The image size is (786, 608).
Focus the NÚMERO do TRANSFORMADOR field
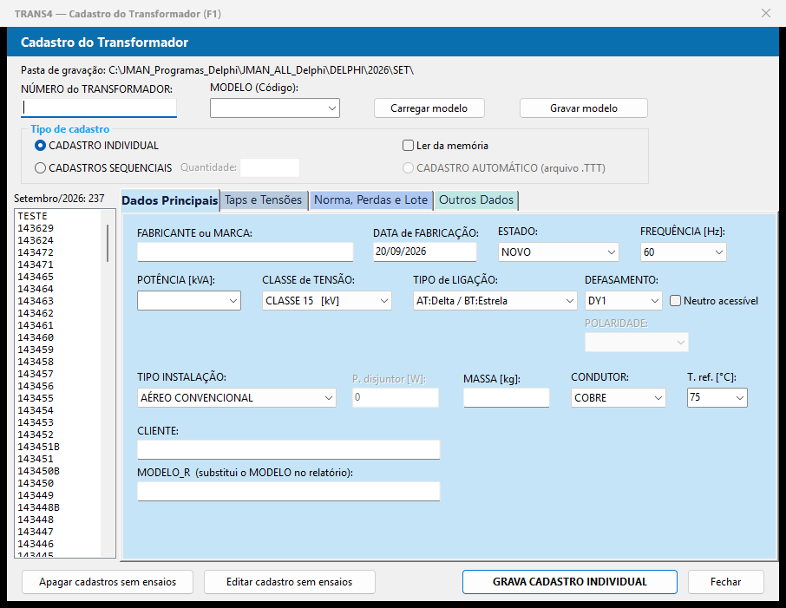click(x=99, y=108)
